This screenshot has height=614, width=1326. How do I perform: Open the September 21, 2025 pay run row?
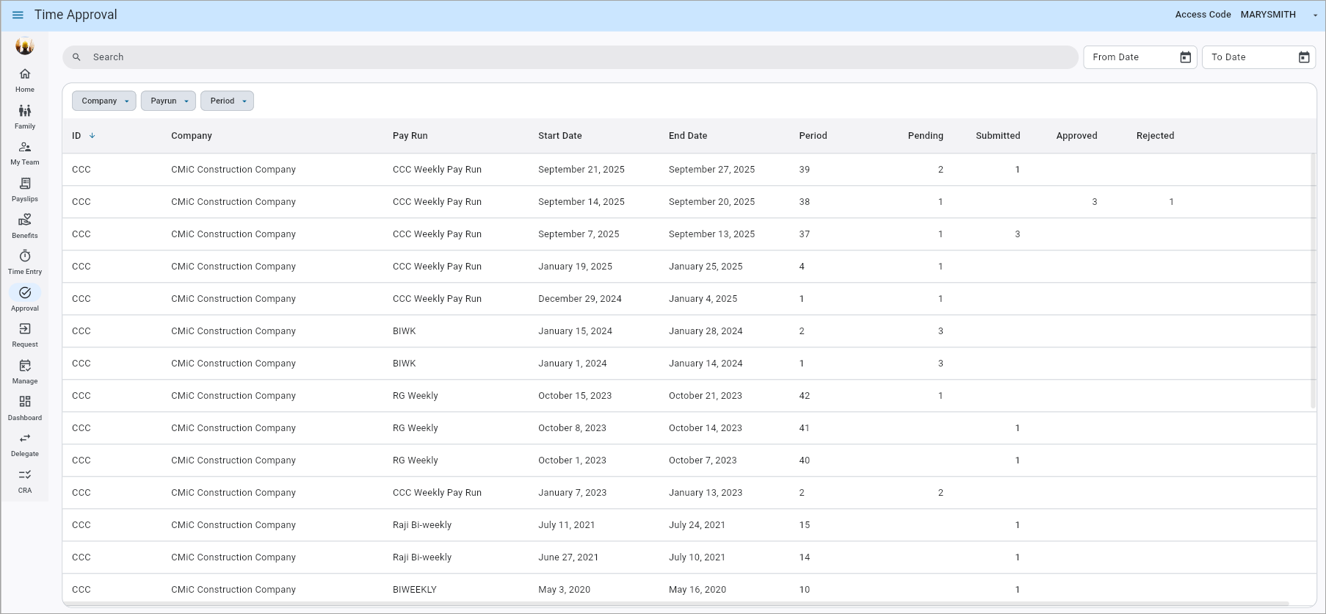[x=581, y=170]
